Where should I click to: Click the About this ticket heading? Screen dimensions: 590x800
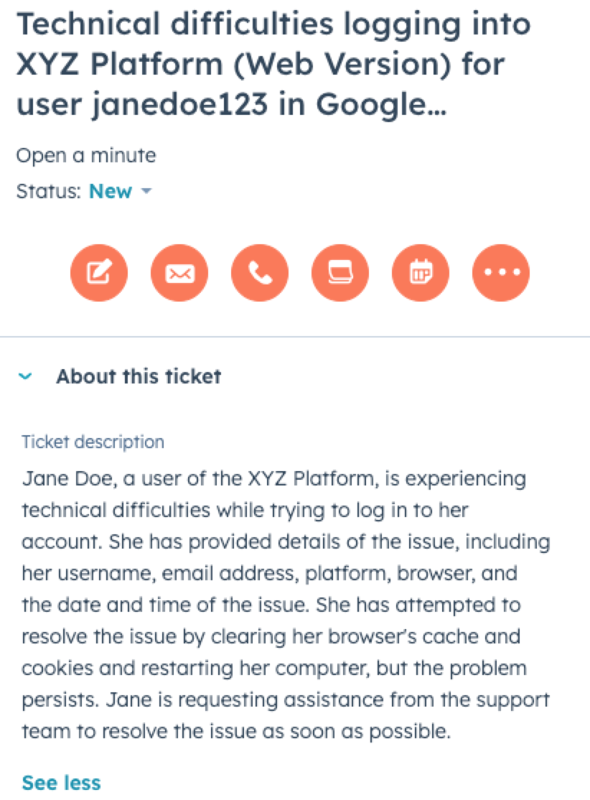click(x=139, y=376)
